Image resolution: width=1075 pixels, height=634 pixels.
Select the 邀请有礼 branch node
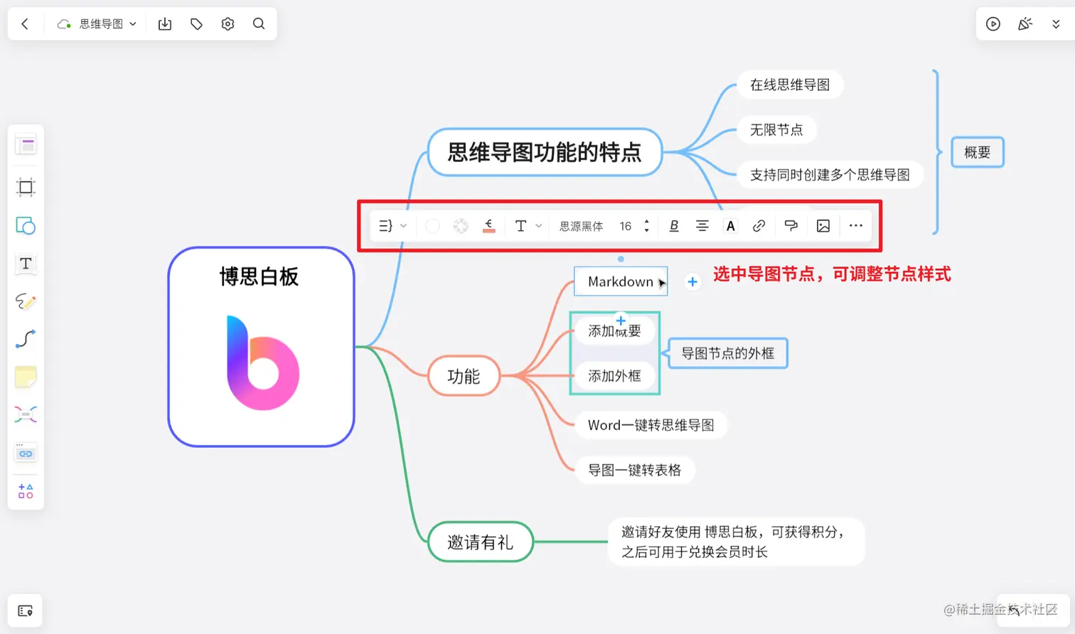tap(481, 542)
